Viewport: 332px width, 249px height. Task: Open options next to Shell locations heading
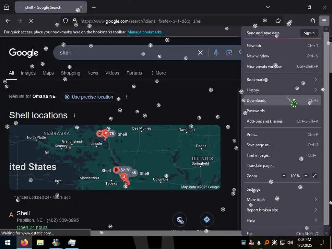pos(74,115)
